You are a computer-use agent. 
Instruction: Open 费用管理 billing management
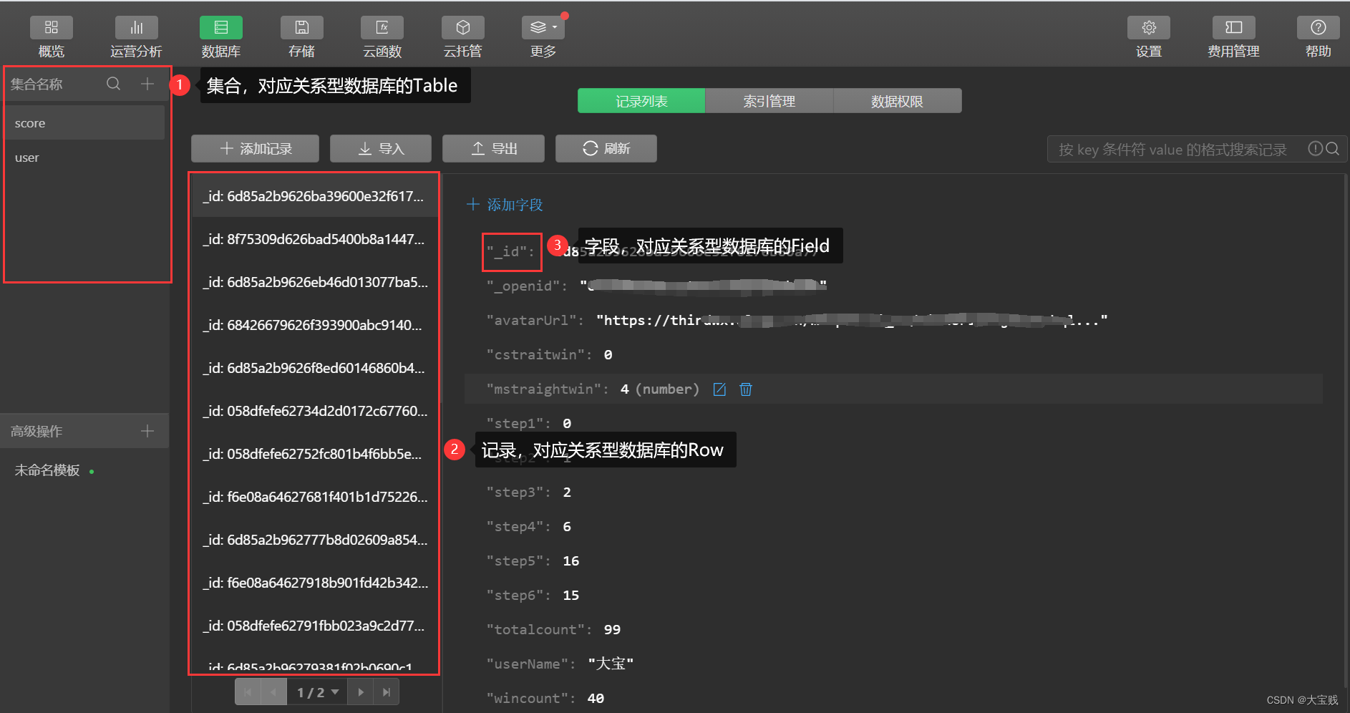click(1233, 29)
